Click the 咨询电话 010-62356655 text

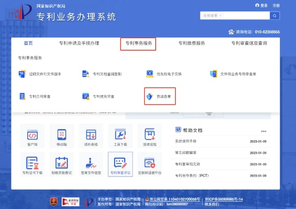258,32
